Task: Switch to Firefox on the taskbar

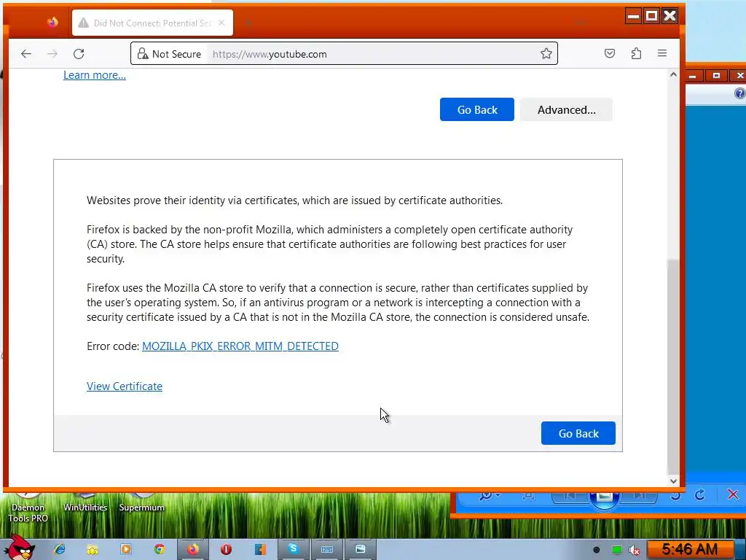Action: click(192, 550)
